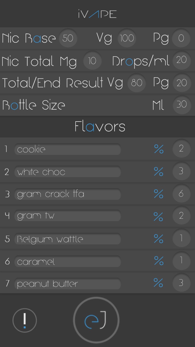The image size is (195, 347).
Task: Edit the Nic Base value 50
Action: [x=68, y=38]
